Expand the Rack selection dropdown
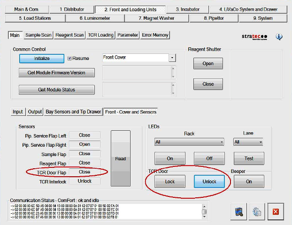The image size is (292, 225). click(x=189, y=142)
